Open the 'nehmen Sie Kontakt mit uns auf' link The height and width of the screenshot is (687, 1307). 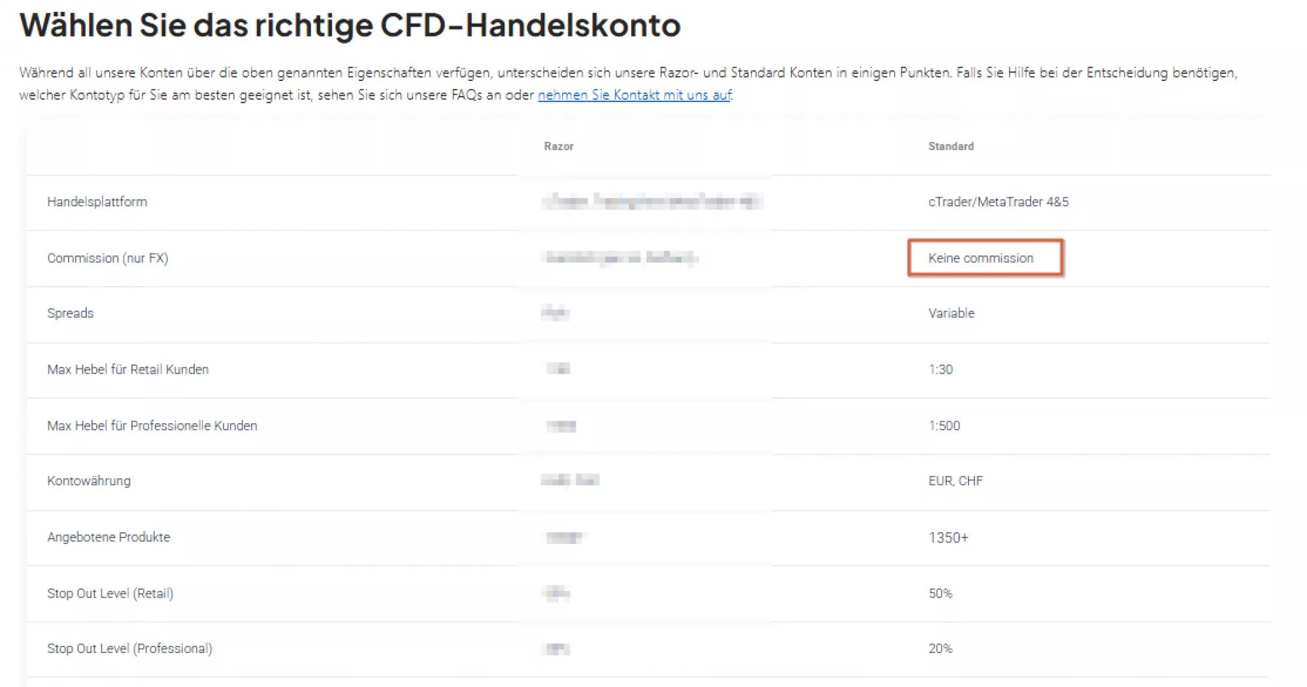(634, 95)
